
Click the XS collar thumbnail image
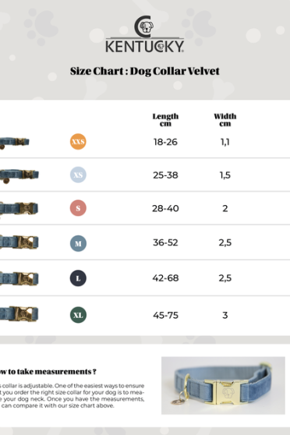tap(19, 176)
